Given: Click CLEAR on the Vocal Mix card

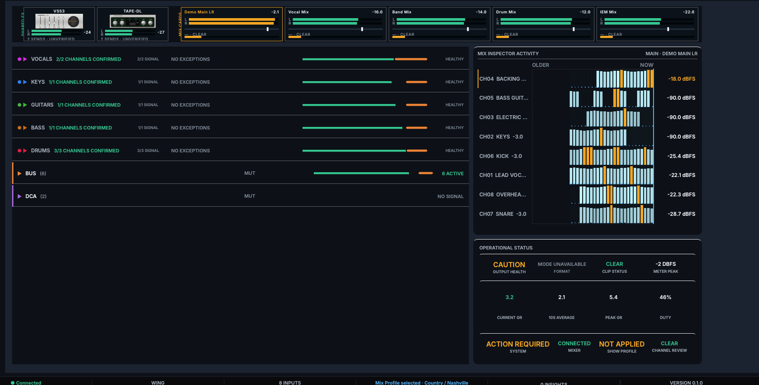Looking at the screenshot, I should 303,35.
